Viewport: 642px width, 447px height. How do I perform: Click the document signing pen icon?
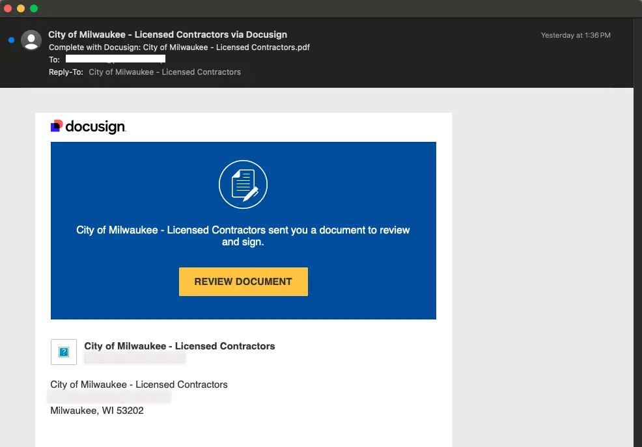pyautogui.click(x=244, y=184)
